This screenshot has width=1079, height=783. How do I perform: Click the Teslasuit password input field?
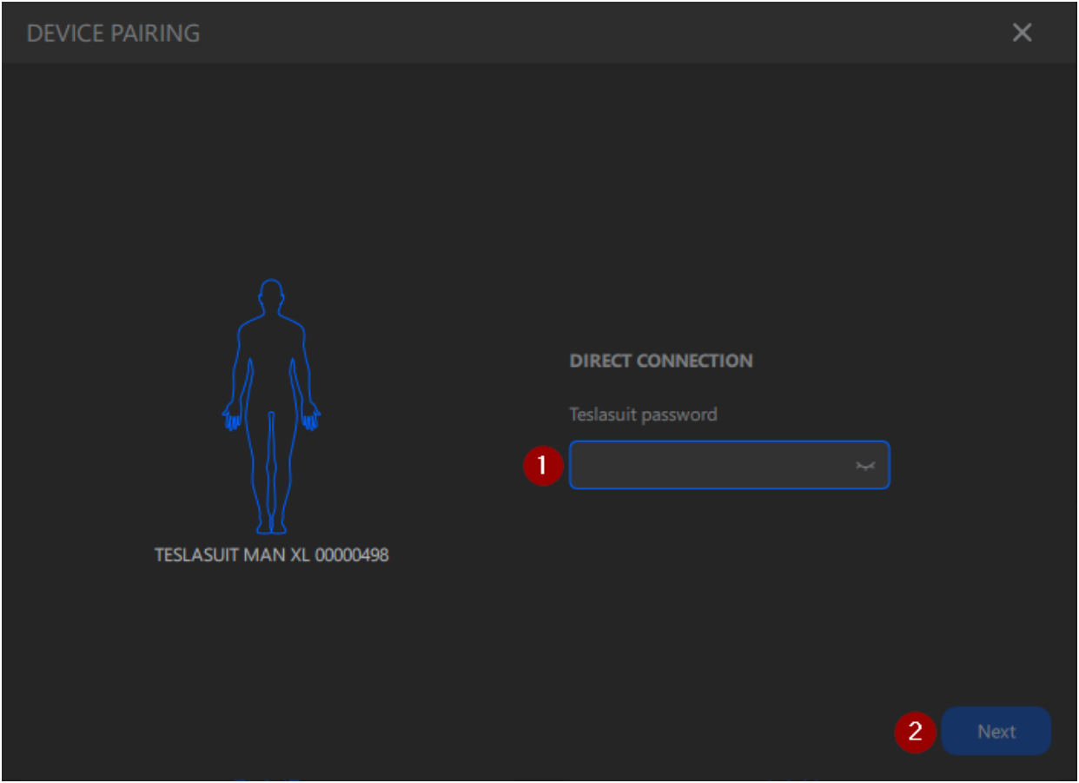[x=729, y=465]
